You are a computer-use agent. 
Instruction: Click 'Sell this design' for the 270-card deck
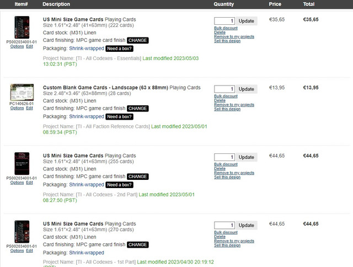[227, 245]
